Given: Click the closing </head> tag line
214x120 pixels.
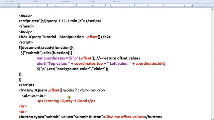Looking at the screenshot, I should [26, 26].
